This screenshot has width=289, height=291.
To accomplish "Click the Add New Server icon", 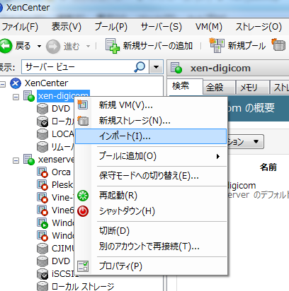I will coord(113,46).
